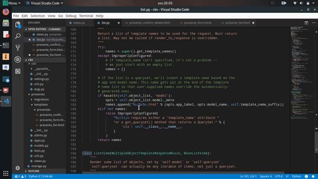The image size is (318, 179).
Task: Open wsgi.py in the explorer
Action: 39,89
